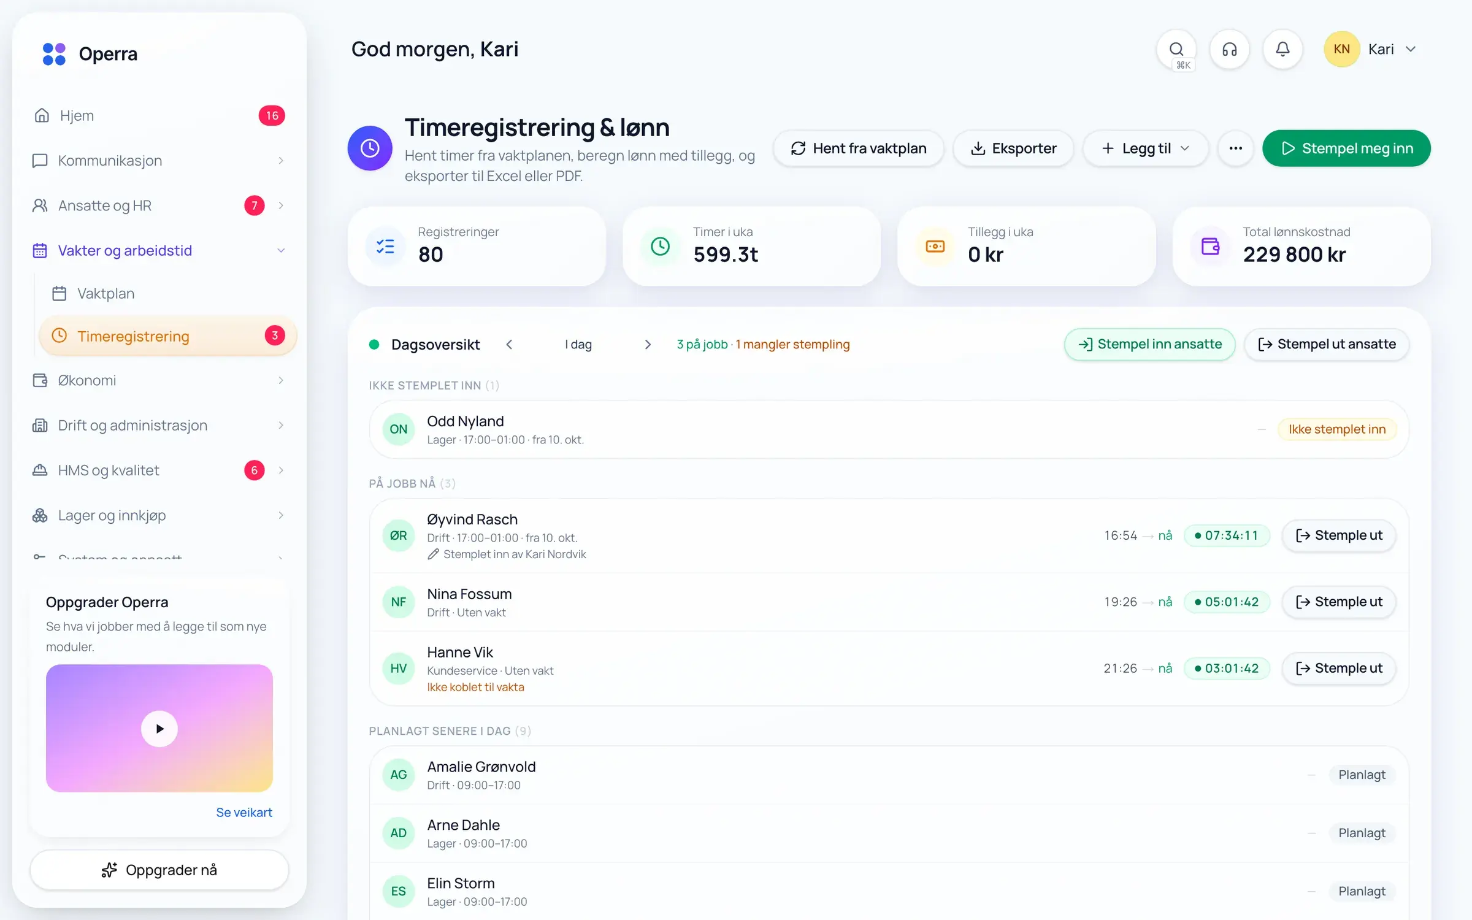Open the Kari user menu chevron
The height and width of the screenshot is (920, 1472).
[1411, 49]
